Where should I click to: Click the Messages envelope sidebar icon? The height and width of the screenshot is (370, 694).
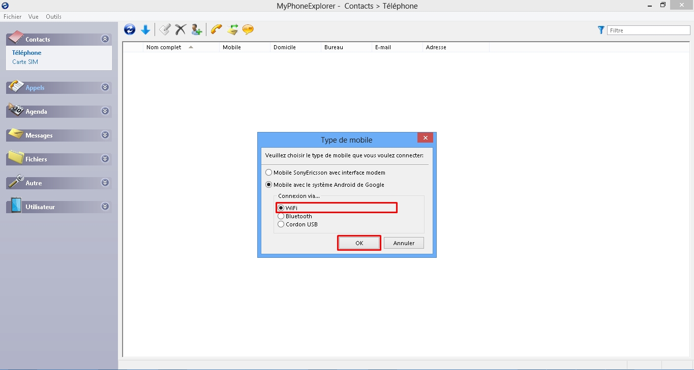16,133
